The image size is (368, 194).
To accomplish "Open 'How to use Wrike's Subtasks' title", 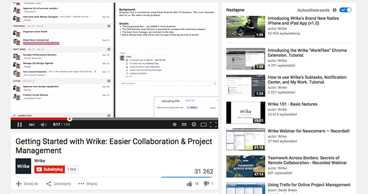I will coord(307,79).
